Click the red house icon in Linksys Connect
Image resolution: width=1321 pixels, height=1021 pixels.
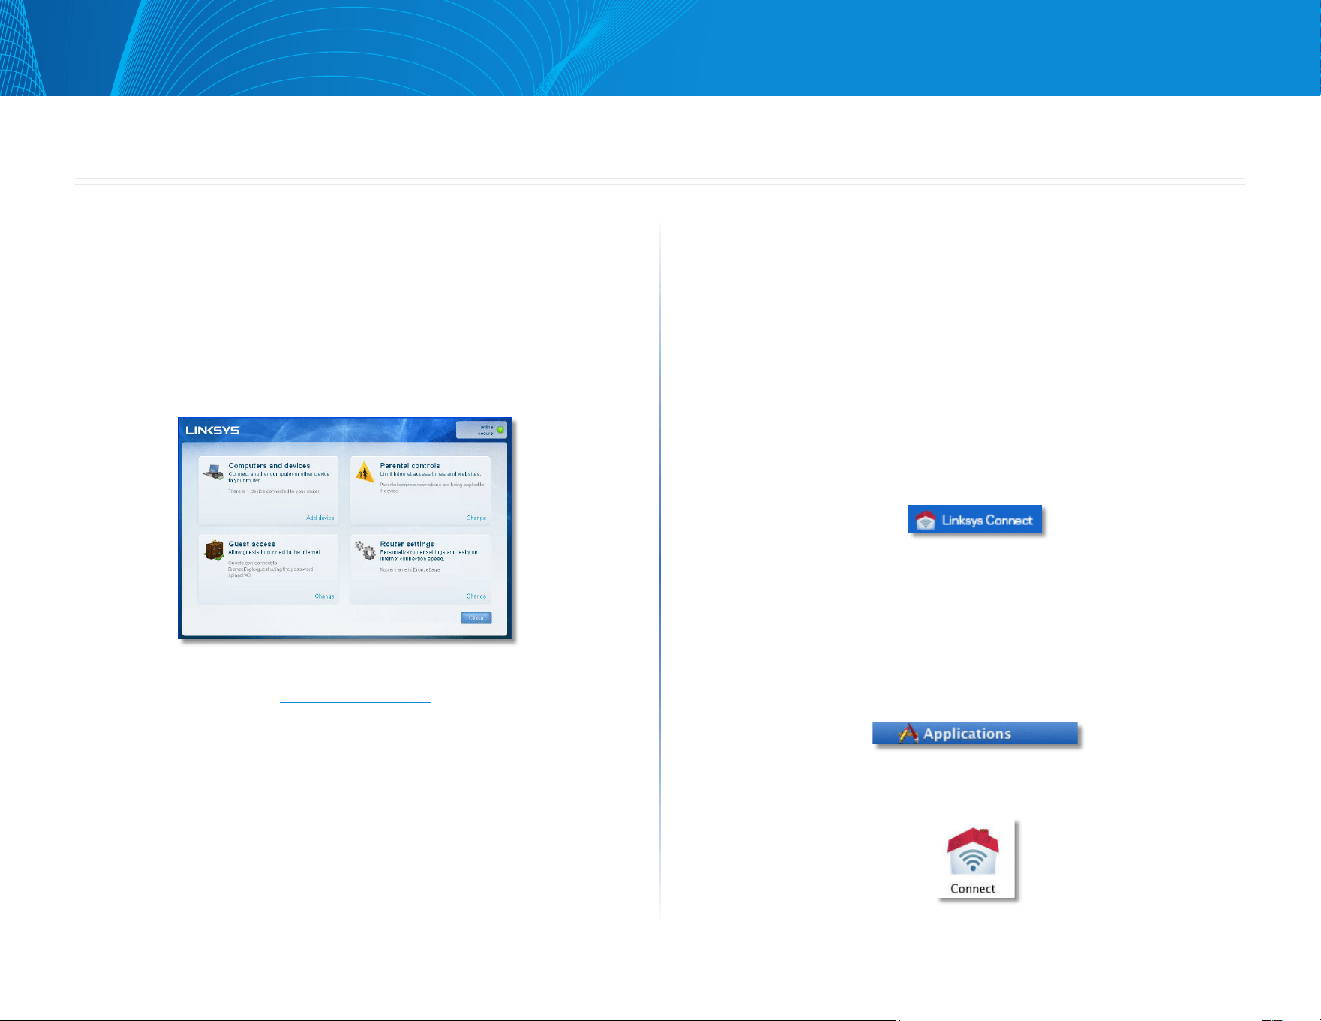click(x=926, y=520)
